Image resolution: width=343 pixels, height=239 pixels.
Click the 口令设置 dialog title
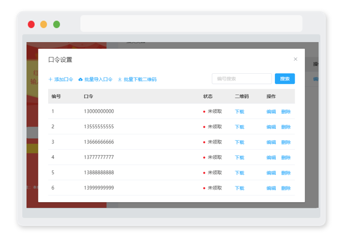tap(60, 60)
